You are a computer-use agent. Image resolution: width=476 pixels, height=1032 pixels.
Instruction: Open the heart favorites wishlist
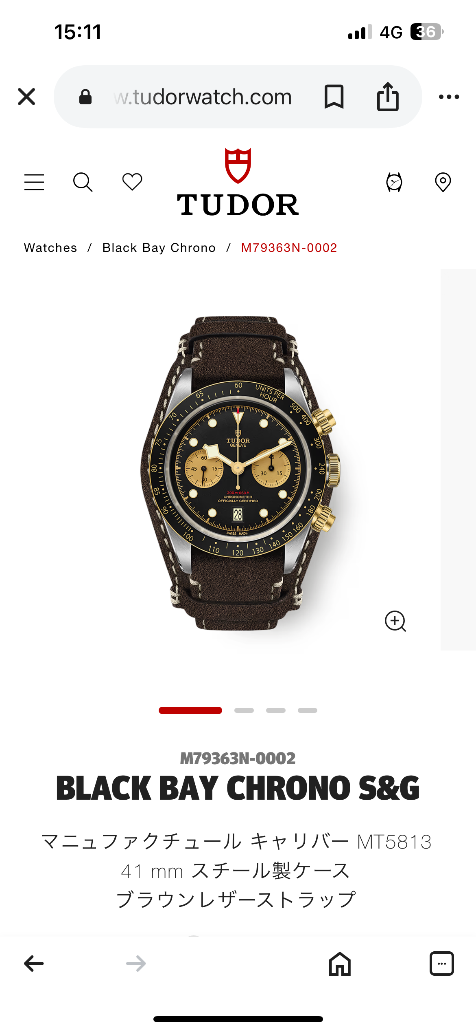pyautogui.click(x=132, y=182)
